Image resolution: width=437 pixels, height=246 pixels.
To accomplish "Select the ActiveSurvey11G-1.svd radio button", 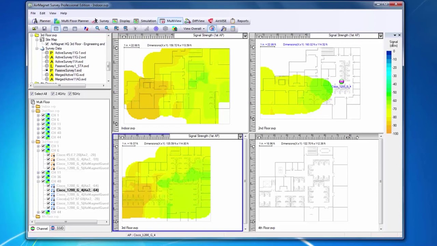I will [x=47, y=53].
